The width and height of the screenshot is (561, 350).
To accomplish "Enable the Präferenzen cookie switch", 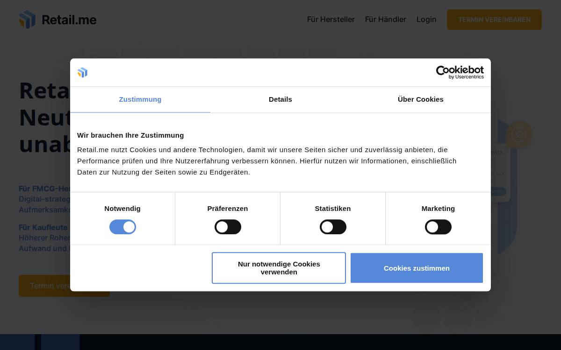I will click(x=228, y=227).
